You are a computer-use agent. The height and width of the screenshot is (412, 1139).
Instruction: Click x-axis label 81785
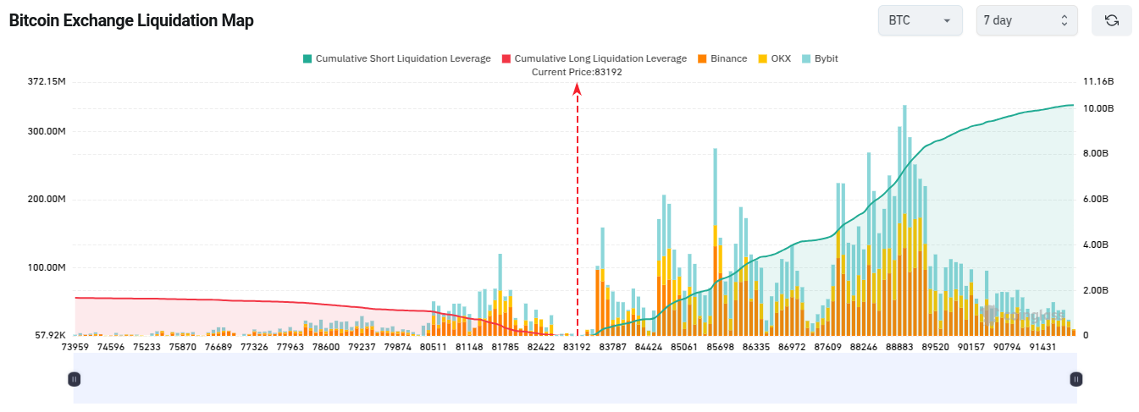point(505,346)
